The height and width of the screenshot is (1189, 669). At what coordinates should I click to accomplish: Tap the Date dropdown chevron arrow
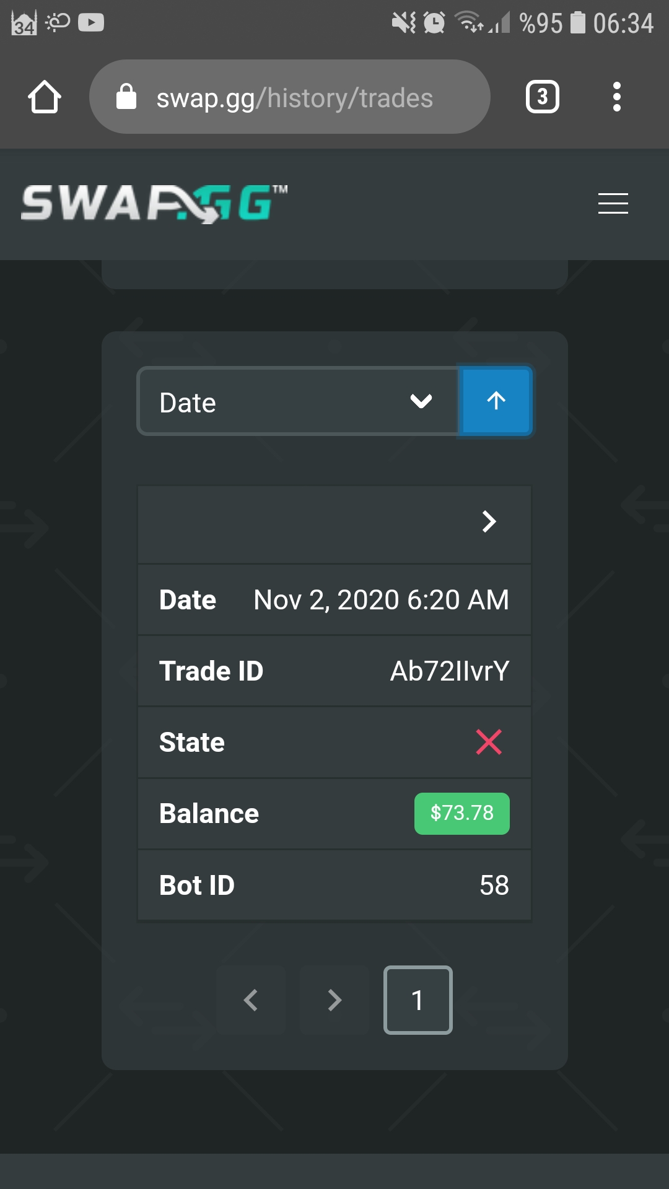pos(421,401)
